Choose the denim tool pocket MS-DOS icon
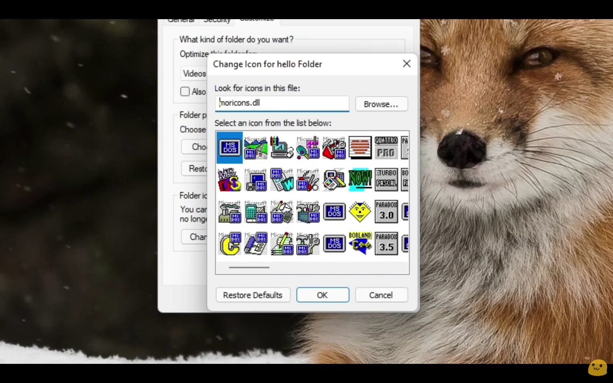613x383 pixels. [x=308, y=212]
